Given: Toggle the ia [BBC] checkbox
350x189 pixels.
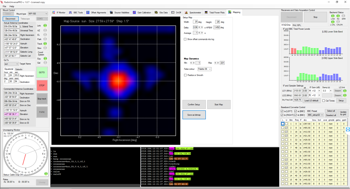Looking at the screenshot, I should 295,111.
